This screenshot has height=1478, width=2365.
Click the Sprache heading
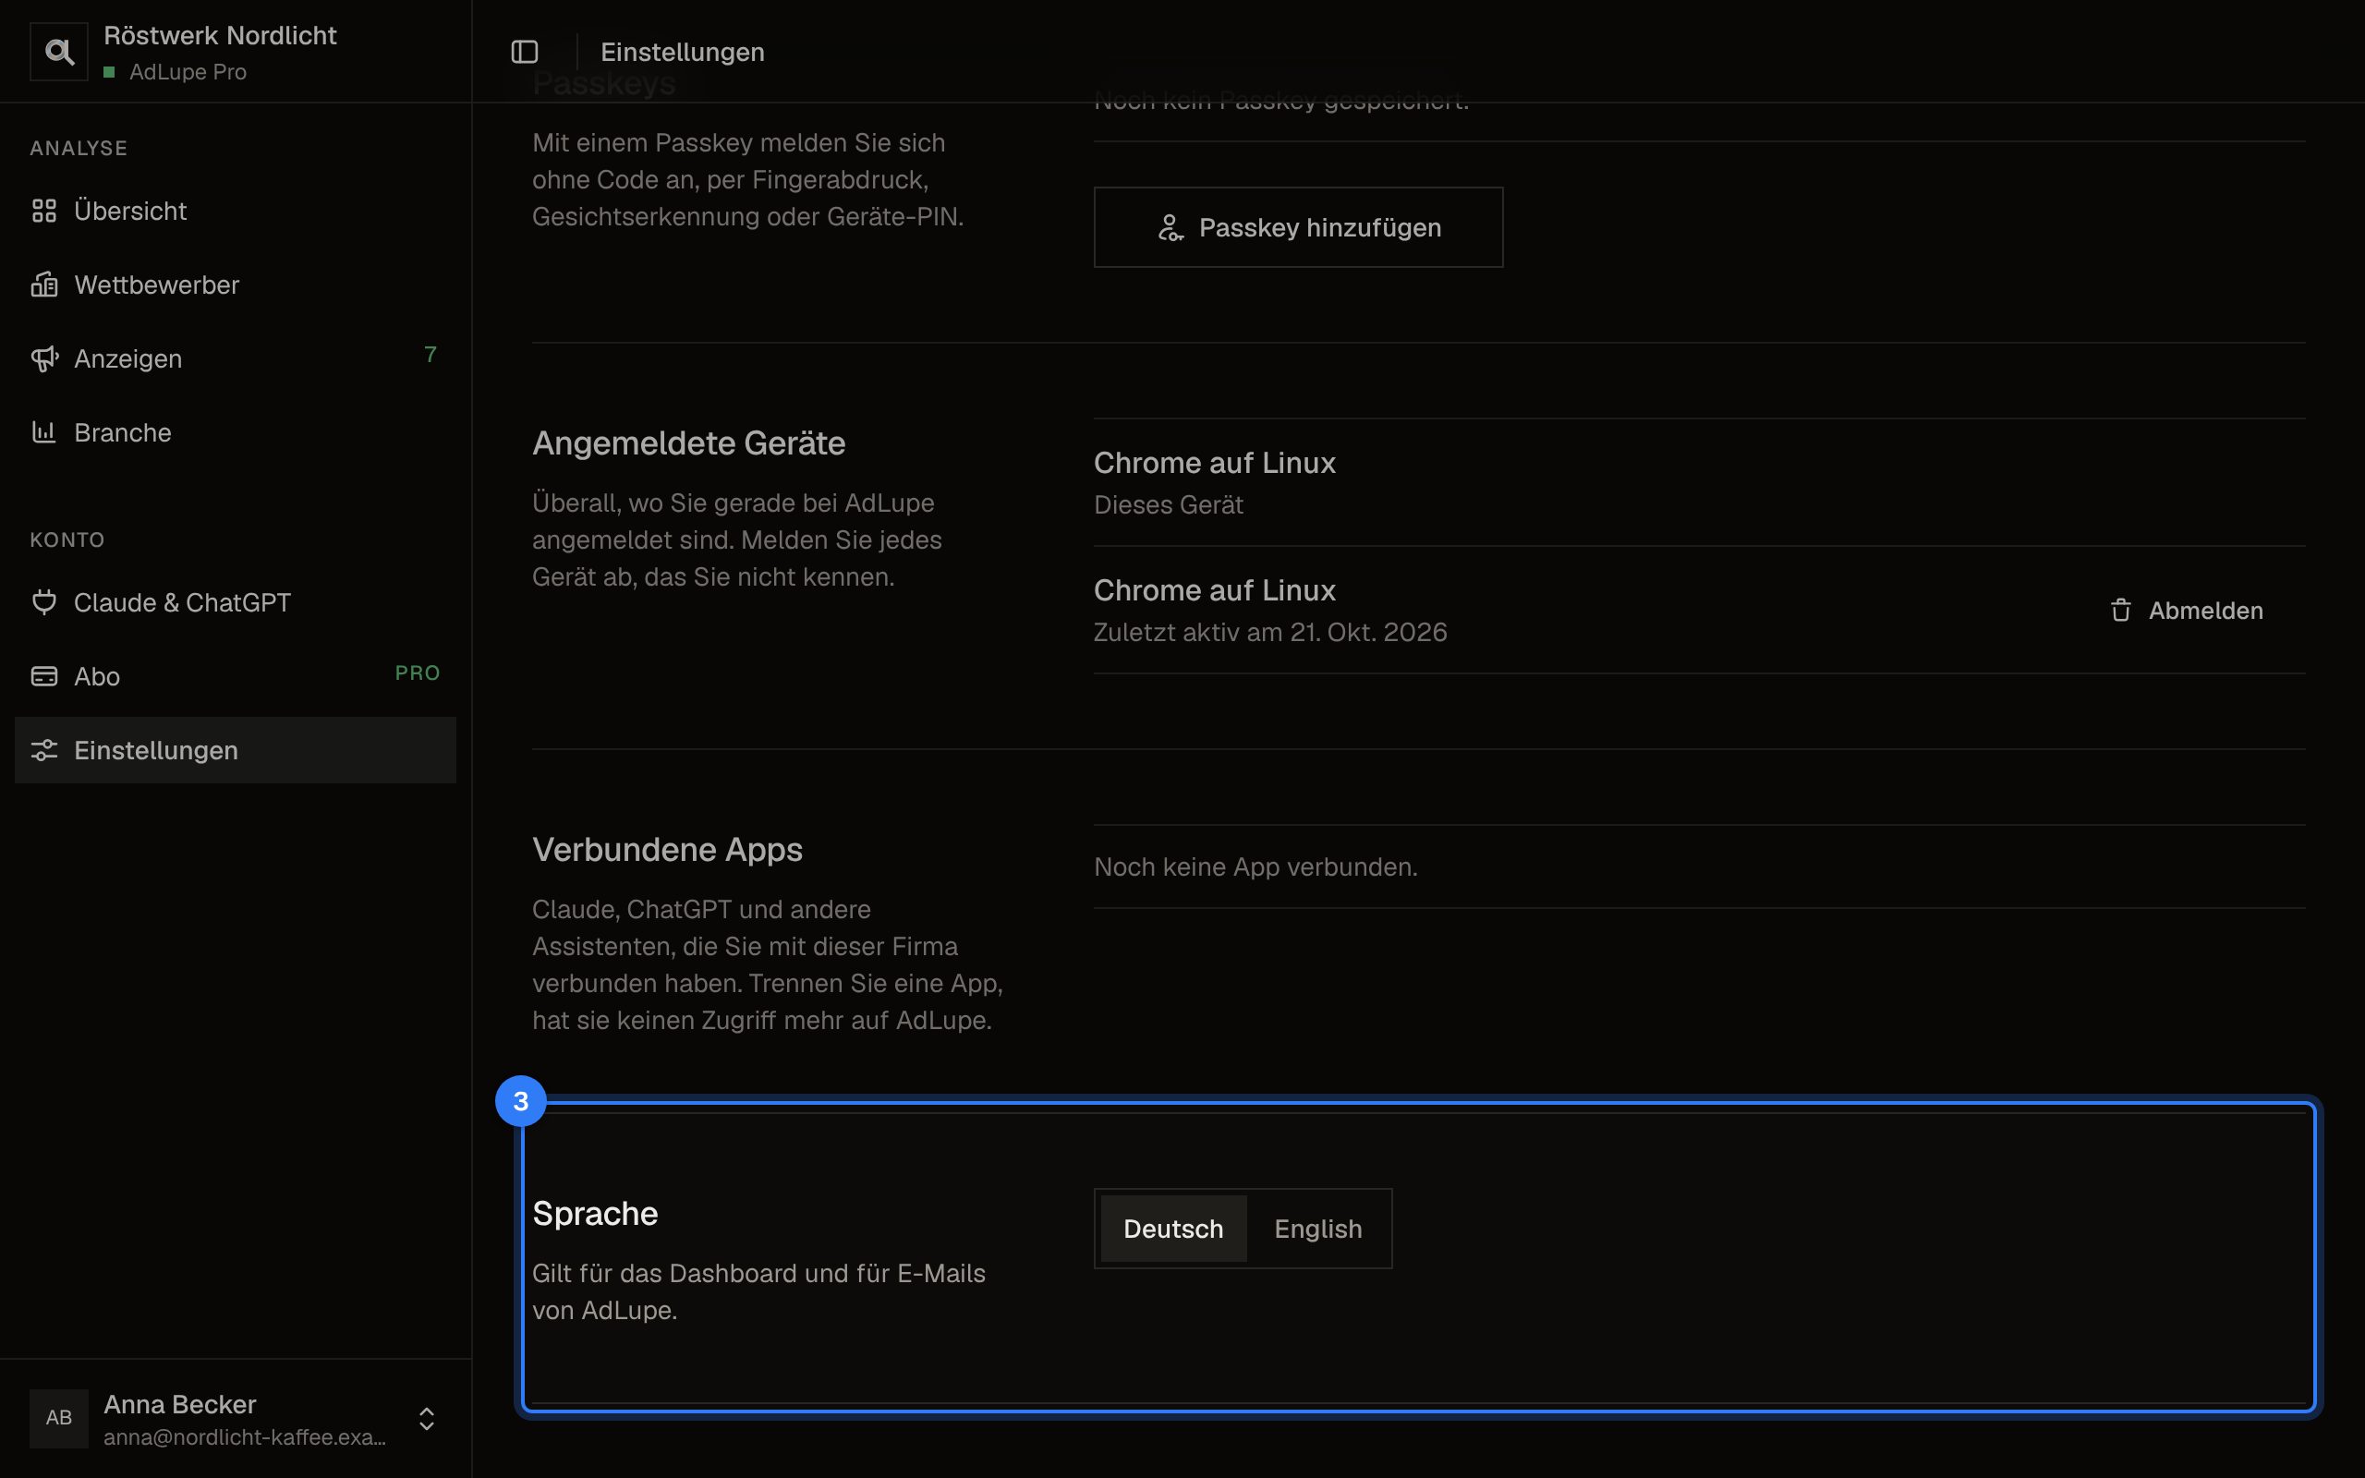coord(595,1213)
